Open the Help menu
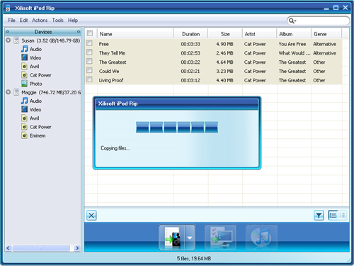The width and height of the screenshot is (354, 266). (x=73, y=21)
